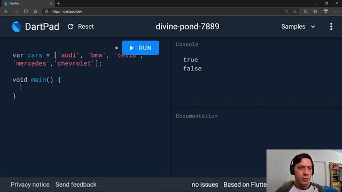Click the closing brace of main

pyautogui.click(x=14, y=96)
